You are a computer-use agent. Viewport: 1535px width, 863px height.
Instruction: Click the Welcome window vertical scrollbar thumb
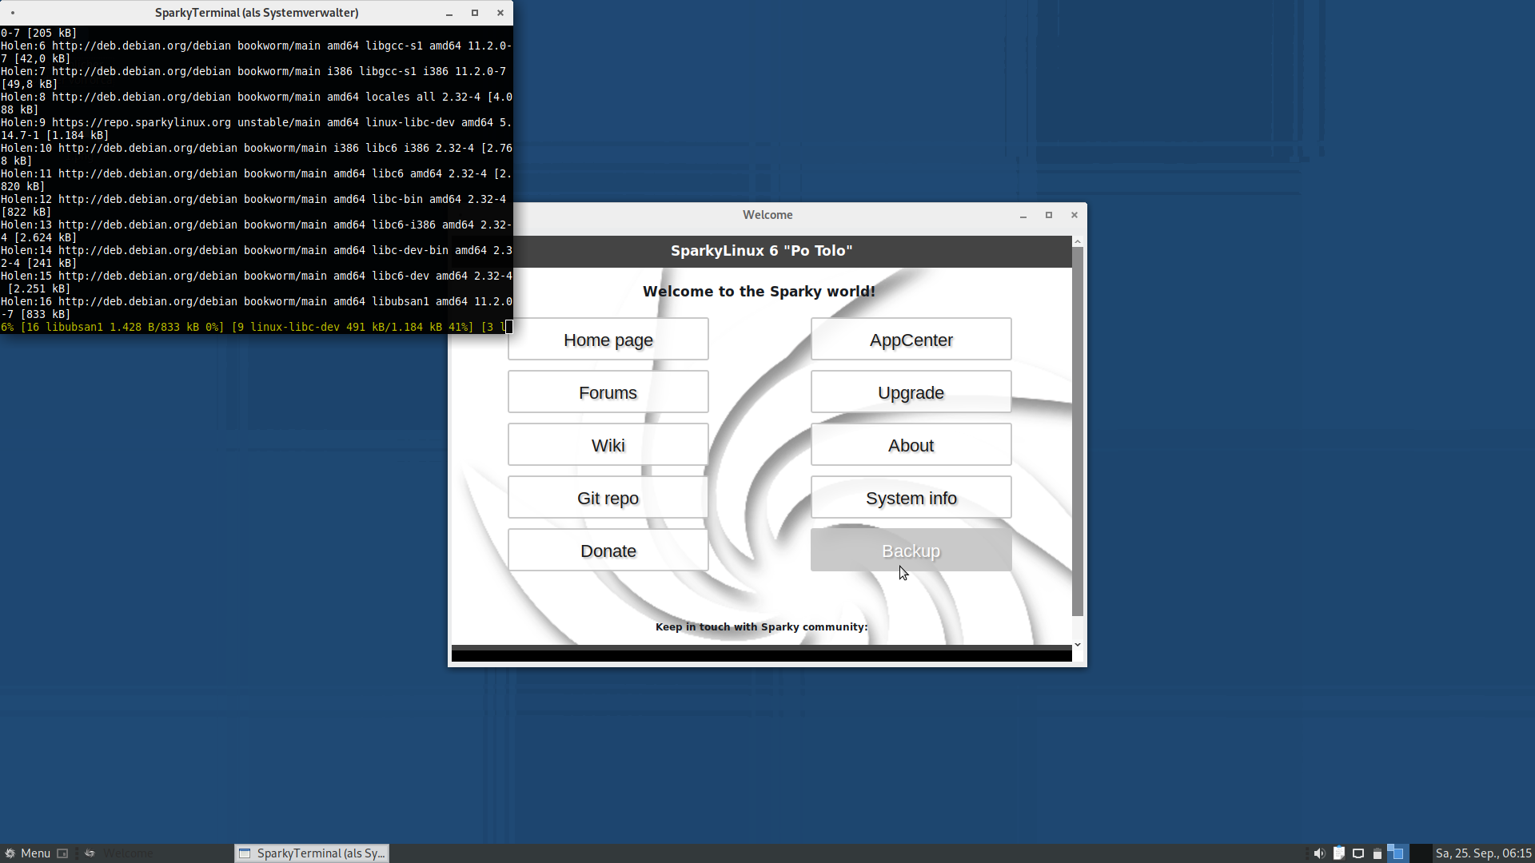tap(1078, 431)
